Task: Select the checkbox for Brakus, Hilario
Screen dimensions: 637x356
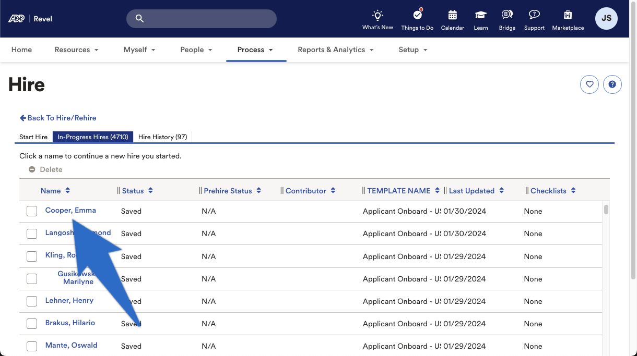Action: pos(31,324)
